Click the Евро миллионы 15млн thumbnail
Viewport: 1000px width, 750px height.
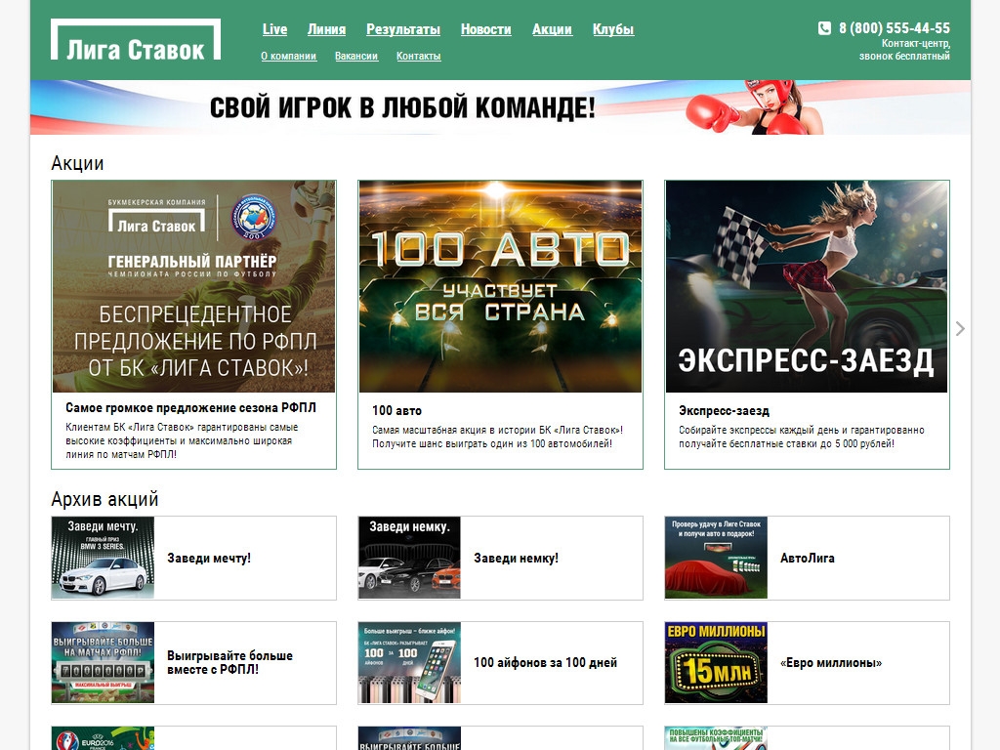[716, 663]
